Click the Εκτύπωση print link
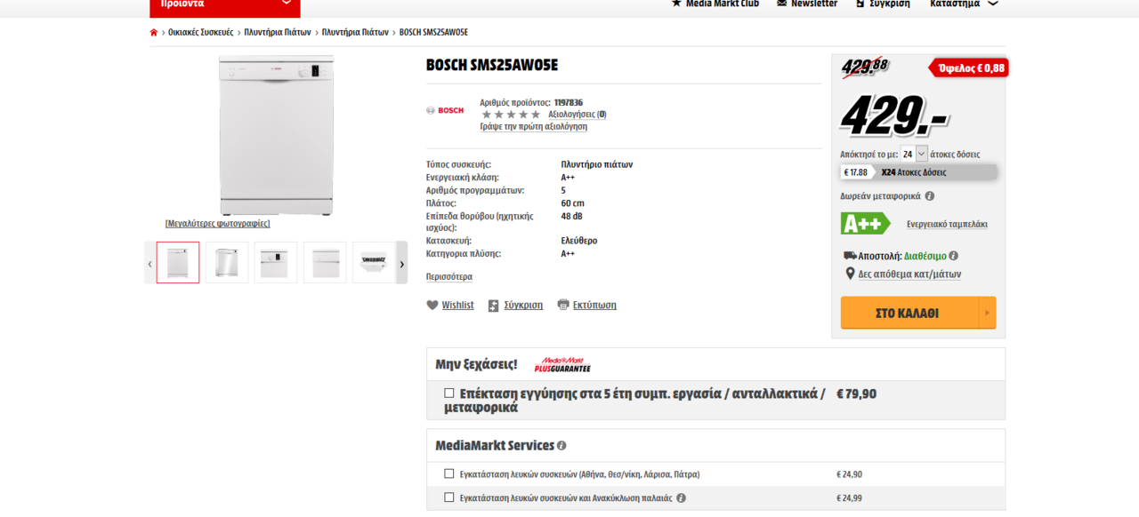 [594, 305]
